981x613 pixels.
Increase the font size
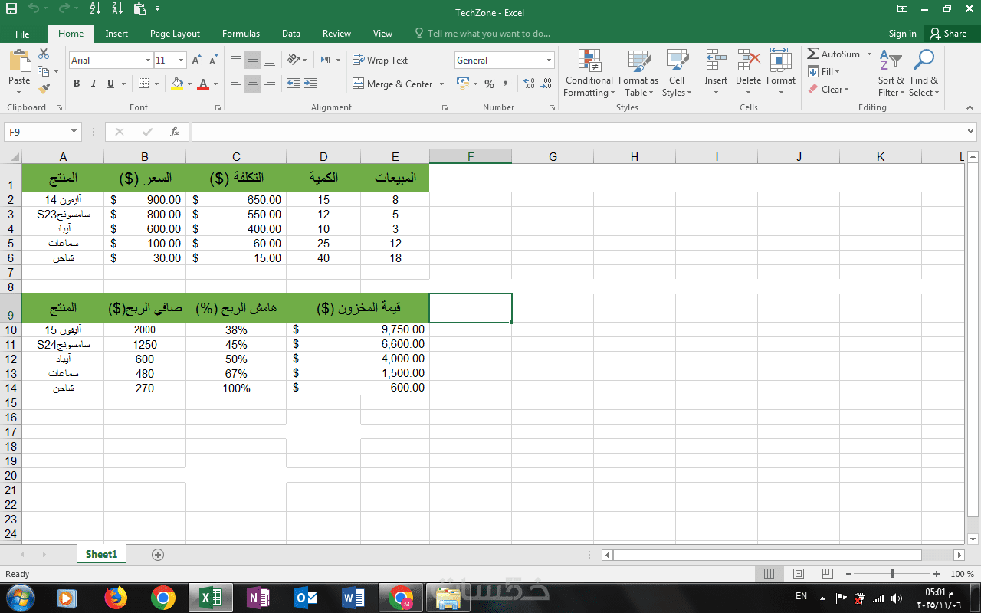(196, 61)
